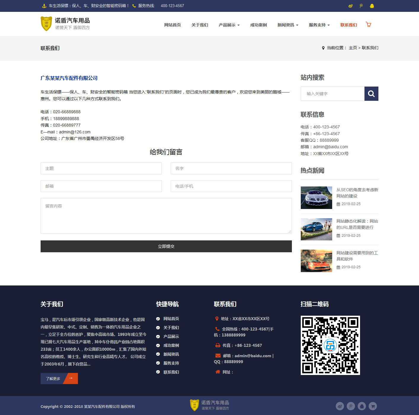Click the 主题 input field
This screenshot has width=419, height=415.
101,168
